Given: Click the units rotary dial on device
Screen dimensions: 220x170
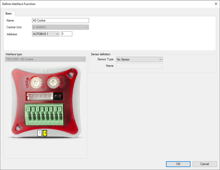Looking at the screenshot, I should tap(52, 81).
